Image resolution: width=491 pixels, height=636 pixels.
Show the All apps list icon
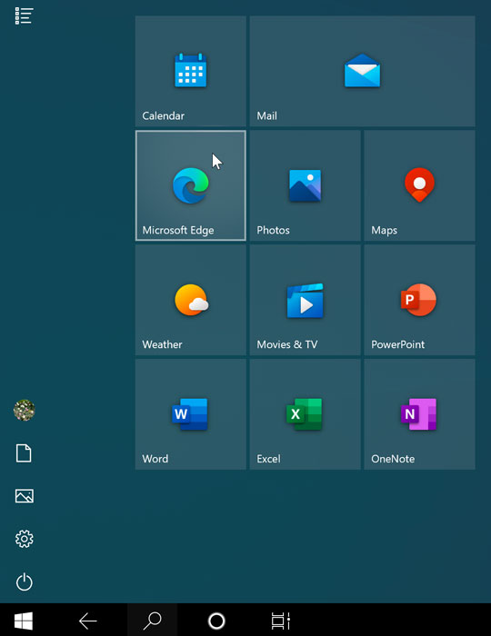(x=24, y=16)
